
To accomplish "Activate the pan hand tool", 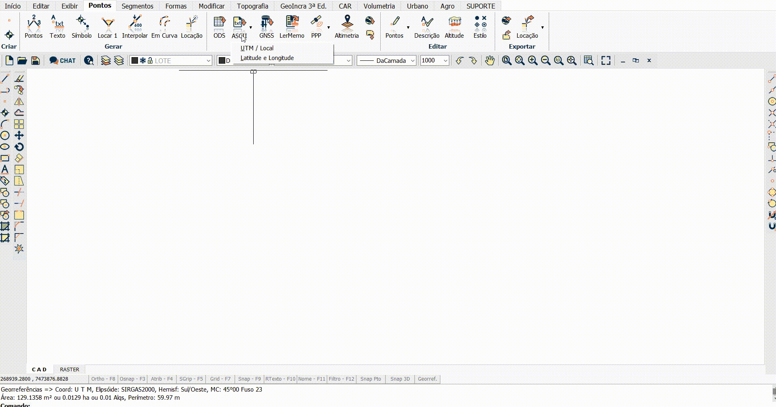I will (x=489, y=60).
